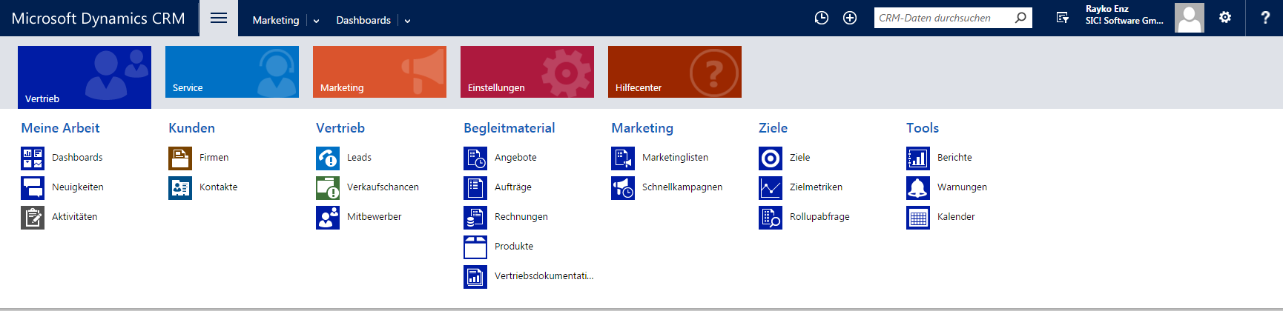This screenshot has width=1283, height=311.
Task: Open the Leads icon under Vertrieb
Action: pos(328,158)
